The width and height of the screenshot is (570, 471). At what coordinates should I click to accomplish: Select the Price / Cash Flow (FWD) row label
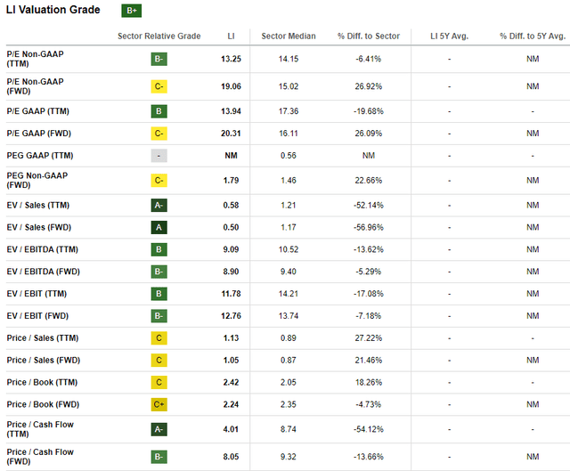(x=40, y=457)
